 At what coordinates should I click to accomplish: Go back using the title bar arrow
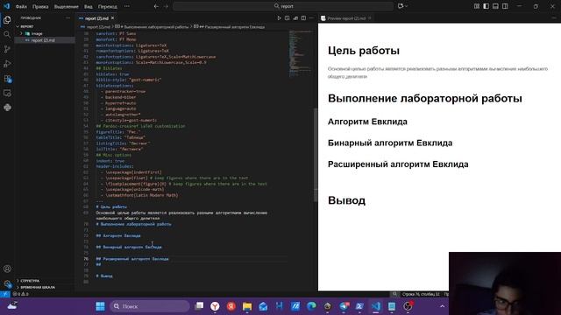pos(156,6)
